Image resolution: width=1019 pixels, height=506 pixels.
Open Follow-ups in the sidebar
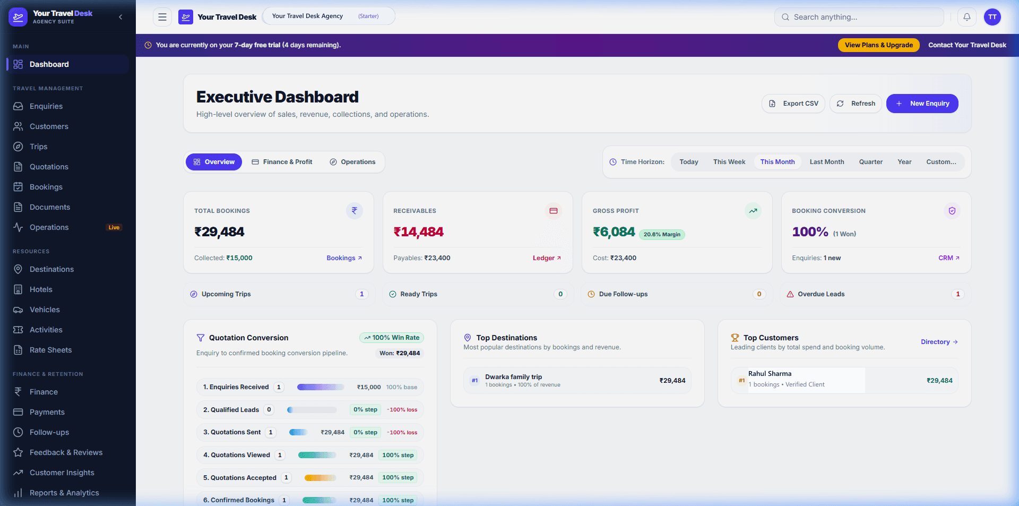(x=68, y=432)
